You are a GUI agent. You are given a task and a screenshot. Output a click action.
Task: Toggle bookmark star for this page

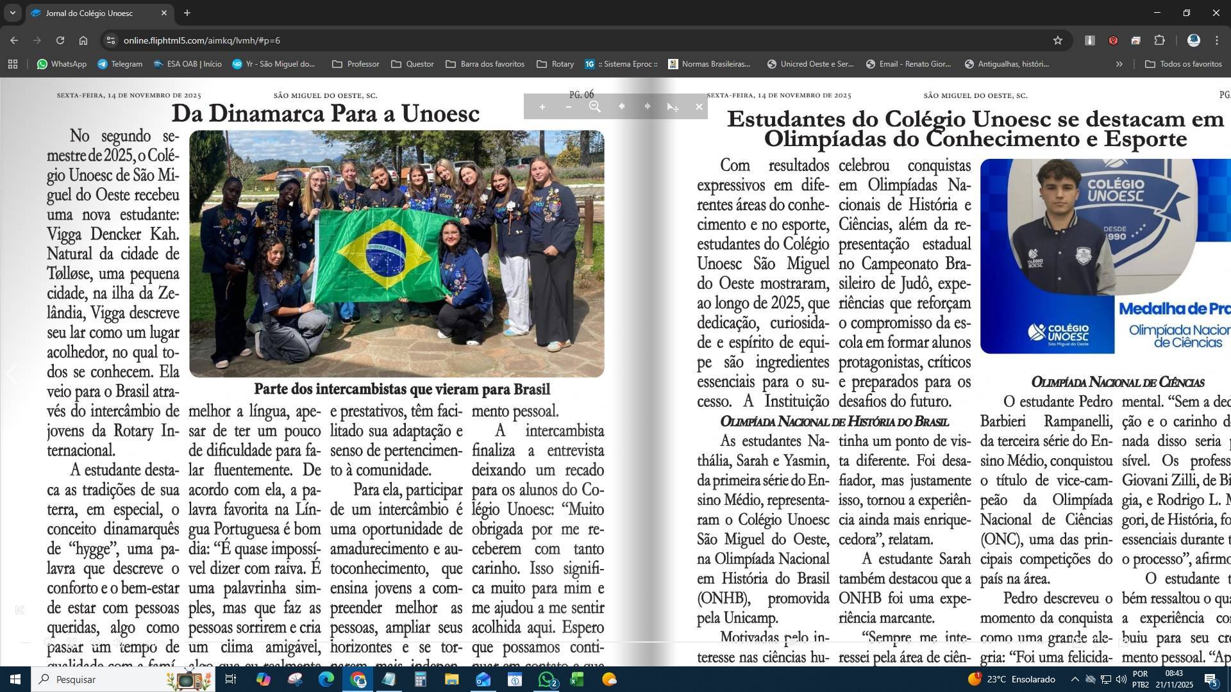pyautogui.click(x=1058, y=40)
